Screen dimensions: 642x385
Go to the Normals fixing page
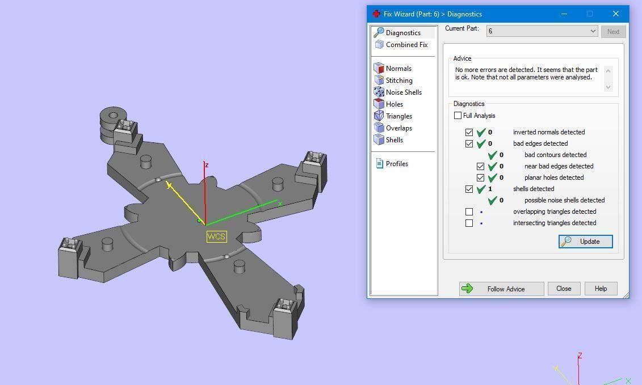398,69
